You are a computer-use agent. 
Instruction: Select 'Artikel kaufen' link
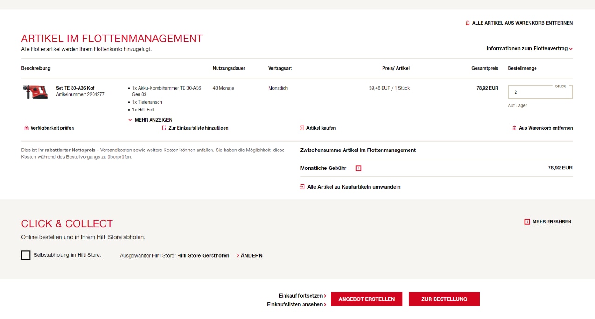[x=321, y=128]
